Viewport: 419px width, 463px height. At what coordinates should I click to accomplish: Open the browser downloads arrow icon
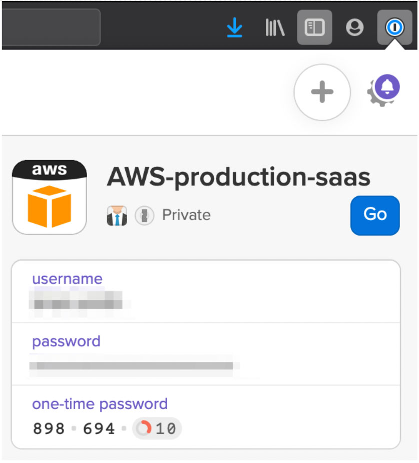(x=234, y=28)
